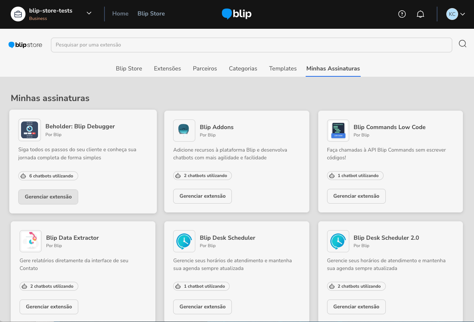Click Gerenciar extensão for Blip Data Extractor
The width and height of the screenshot is (474, 322).
[49, 307]
